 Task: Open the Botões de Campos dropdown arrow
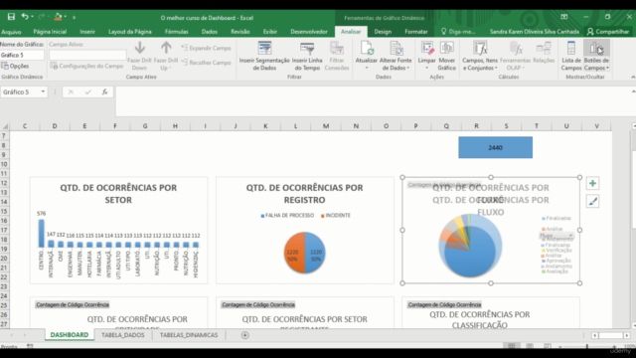click(607, 69)
